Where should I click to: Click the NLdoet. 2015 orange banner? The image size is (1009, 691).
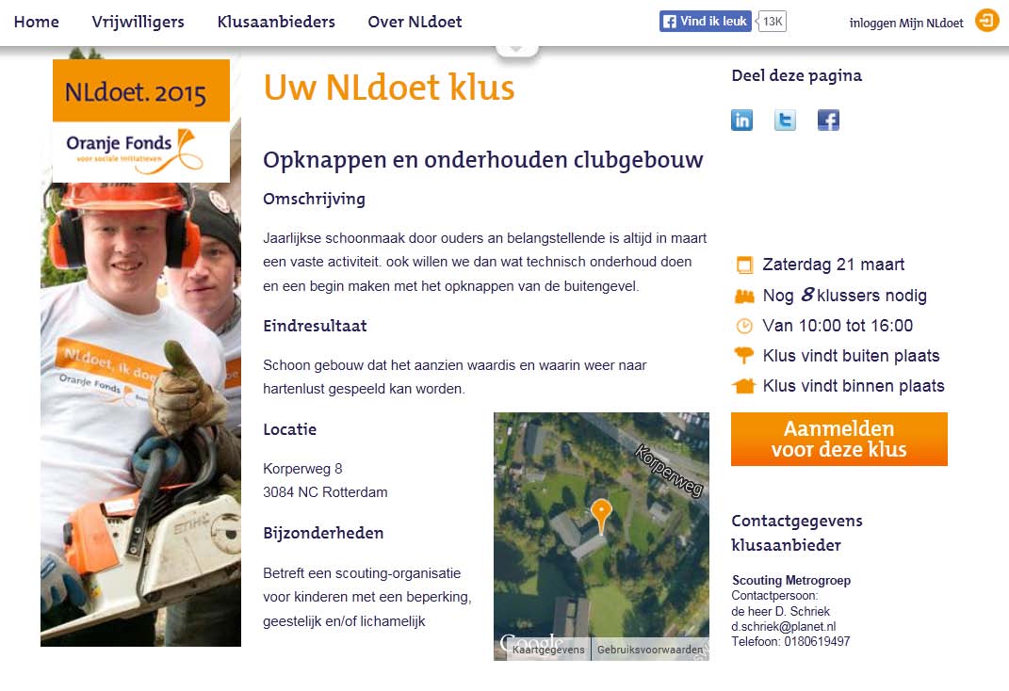141,90
